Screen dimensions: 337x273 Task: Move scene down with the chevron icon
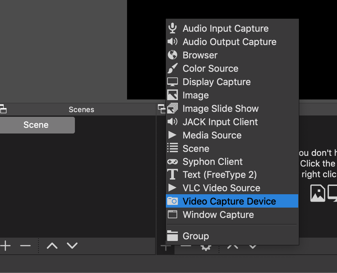pos(71,246)
